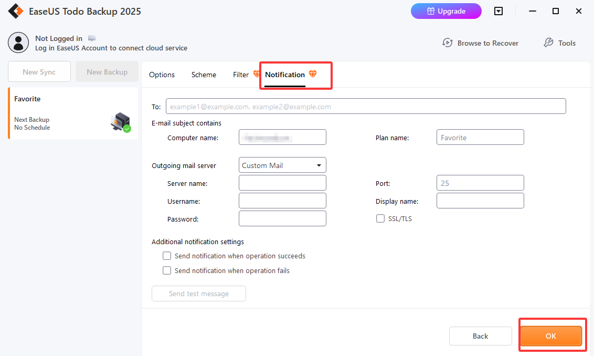Viewport: 594px width, 356px height.
Task: Click the New Backup button
Action: (107, 71)
